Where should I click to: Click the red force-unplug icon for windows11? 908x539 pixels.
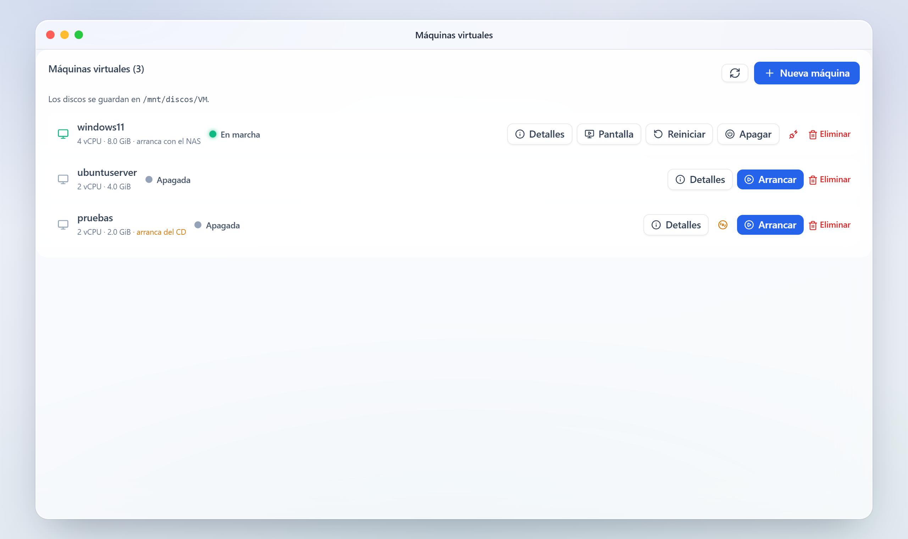tap(793, 134)
